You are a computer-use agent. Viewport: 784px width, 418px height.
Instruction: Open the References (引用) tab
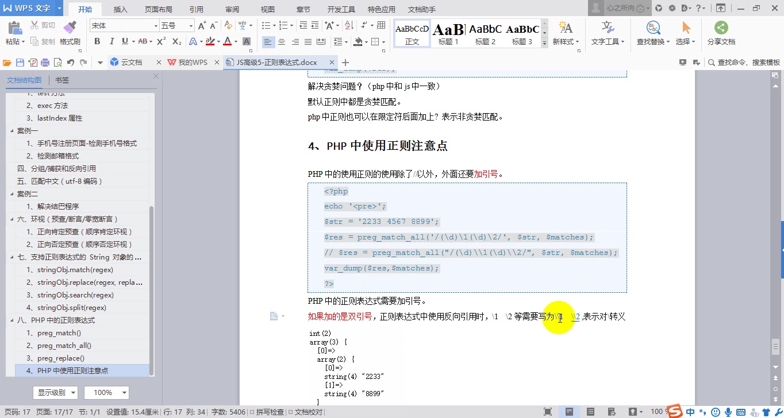(x=196, y=10)
